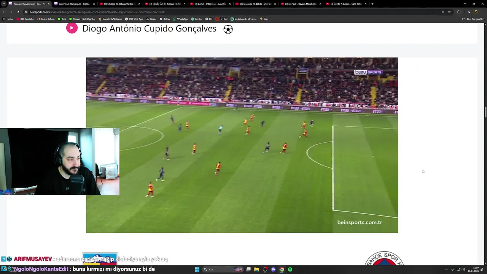Open FUT Web App bookmark
The image size is (487, 274).
click(134, 19)
